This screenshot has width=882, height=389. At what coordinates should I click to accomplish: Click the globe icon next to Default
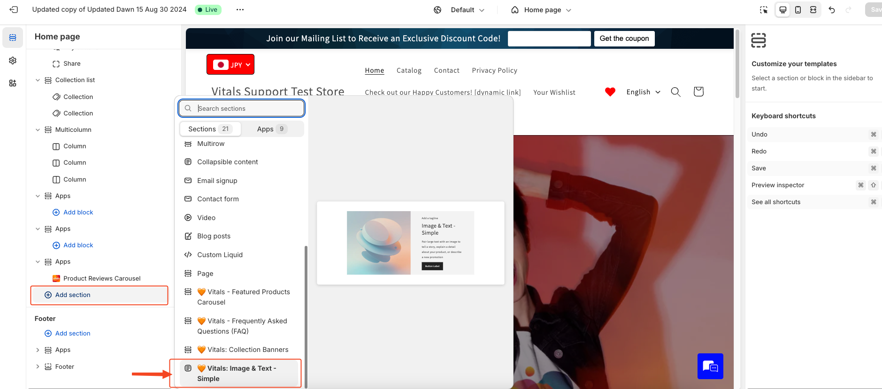click(437, 10)
